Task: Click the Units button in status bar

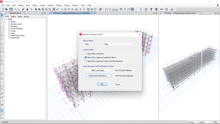Action: pyautogui.click(x=216, y=122)
